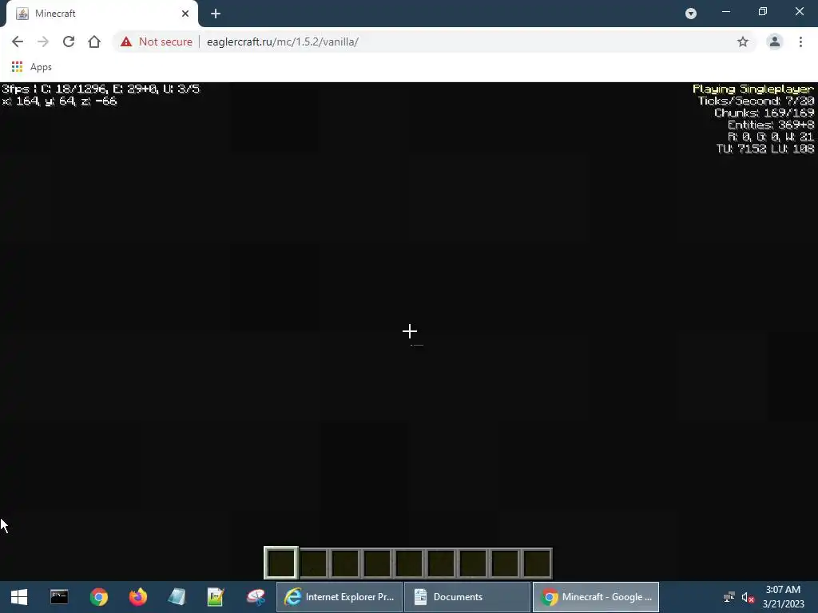818x613 pixels.
Task: Click the Chunks 169/169 readout
Action: pos(764,113)
